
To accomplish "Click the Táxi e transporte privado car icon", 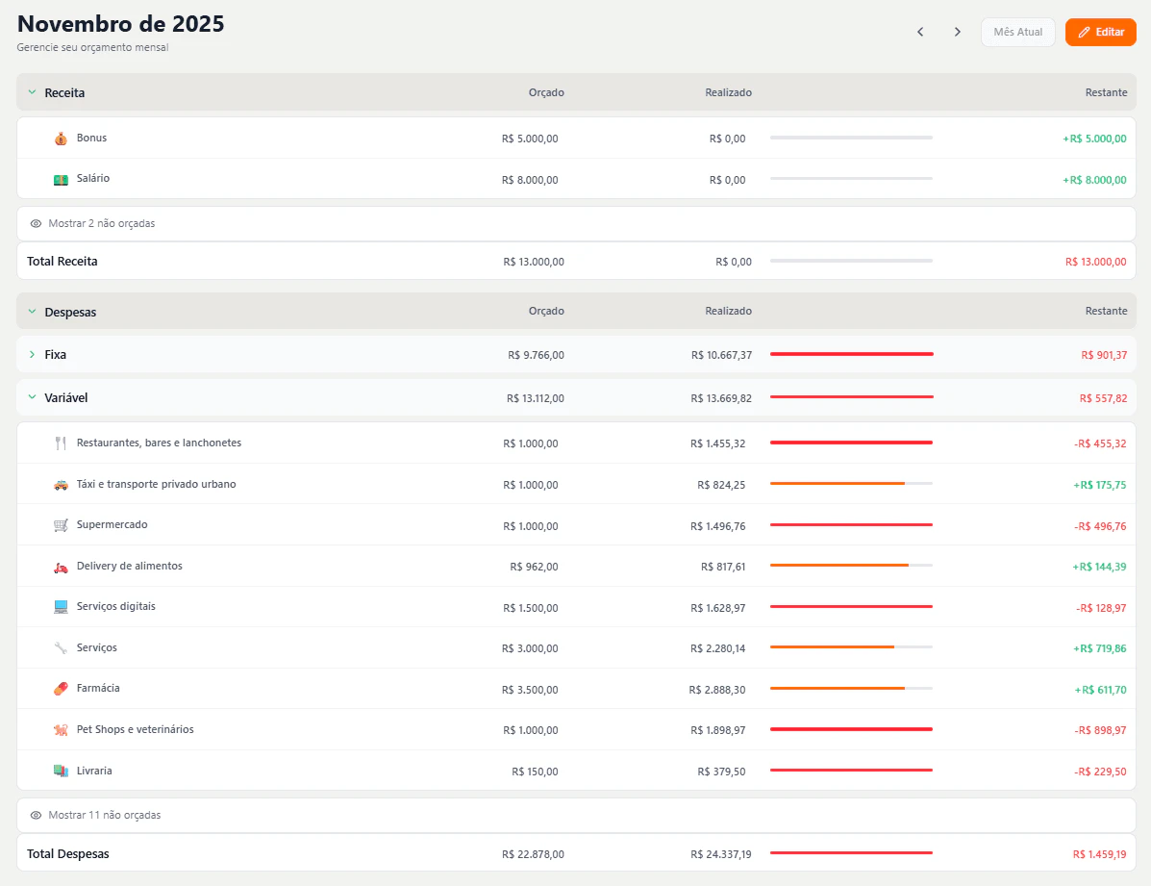I will [x=59, y=485].
